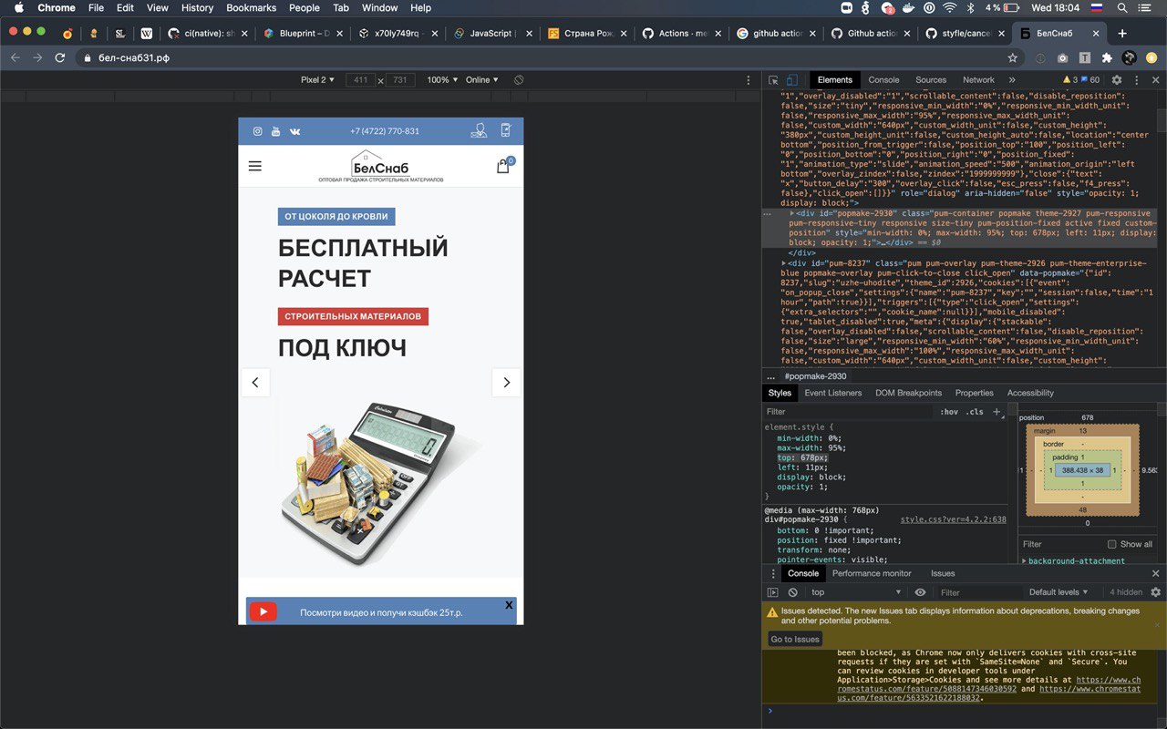Switch to the Network tab
The image size is (1167, 729).
(978, 80)
